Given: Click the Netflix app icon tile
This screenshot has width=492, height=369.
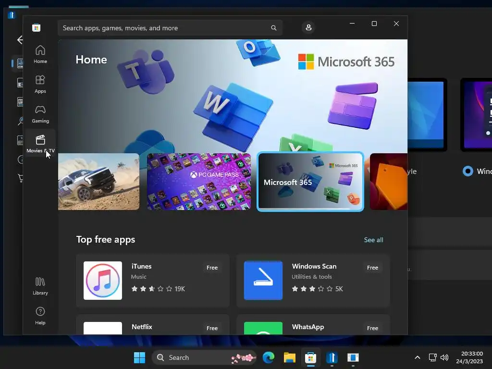Looking at the screenshot, I should (x=103, y=328).
